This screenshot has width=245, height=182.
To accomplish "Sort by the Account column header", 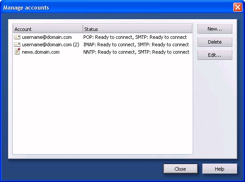I will pyautogui.click(x=48, y=29).
